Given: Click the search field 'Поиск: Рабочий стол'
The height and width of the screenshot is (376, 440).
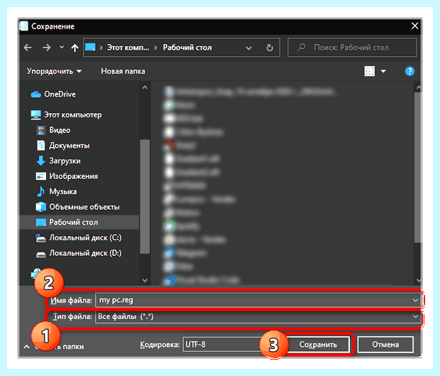Looking at the screenshot, I should (352, 48).
